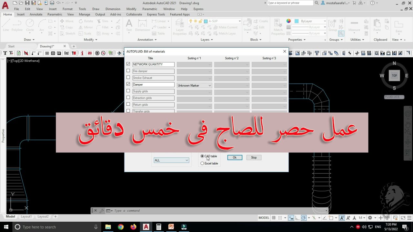Select the Mirror tool
The width and height of the screenshot is (413, 232).
(x=86, y=27)
